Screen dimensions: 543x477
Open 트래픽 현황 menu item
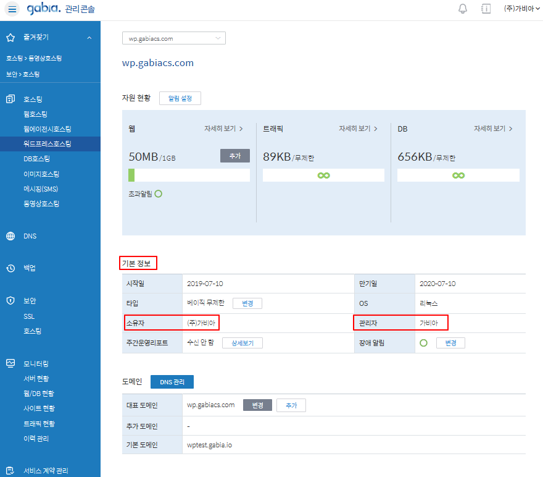(x=39, y=424)
